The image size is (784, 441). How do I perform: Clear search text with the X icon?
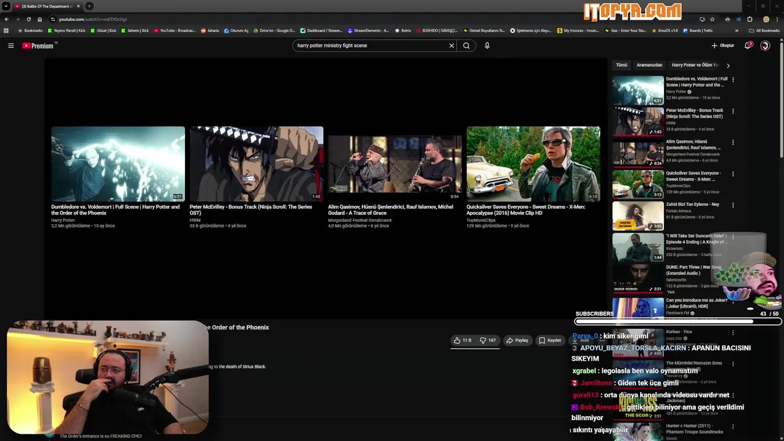tap(451, 45)
